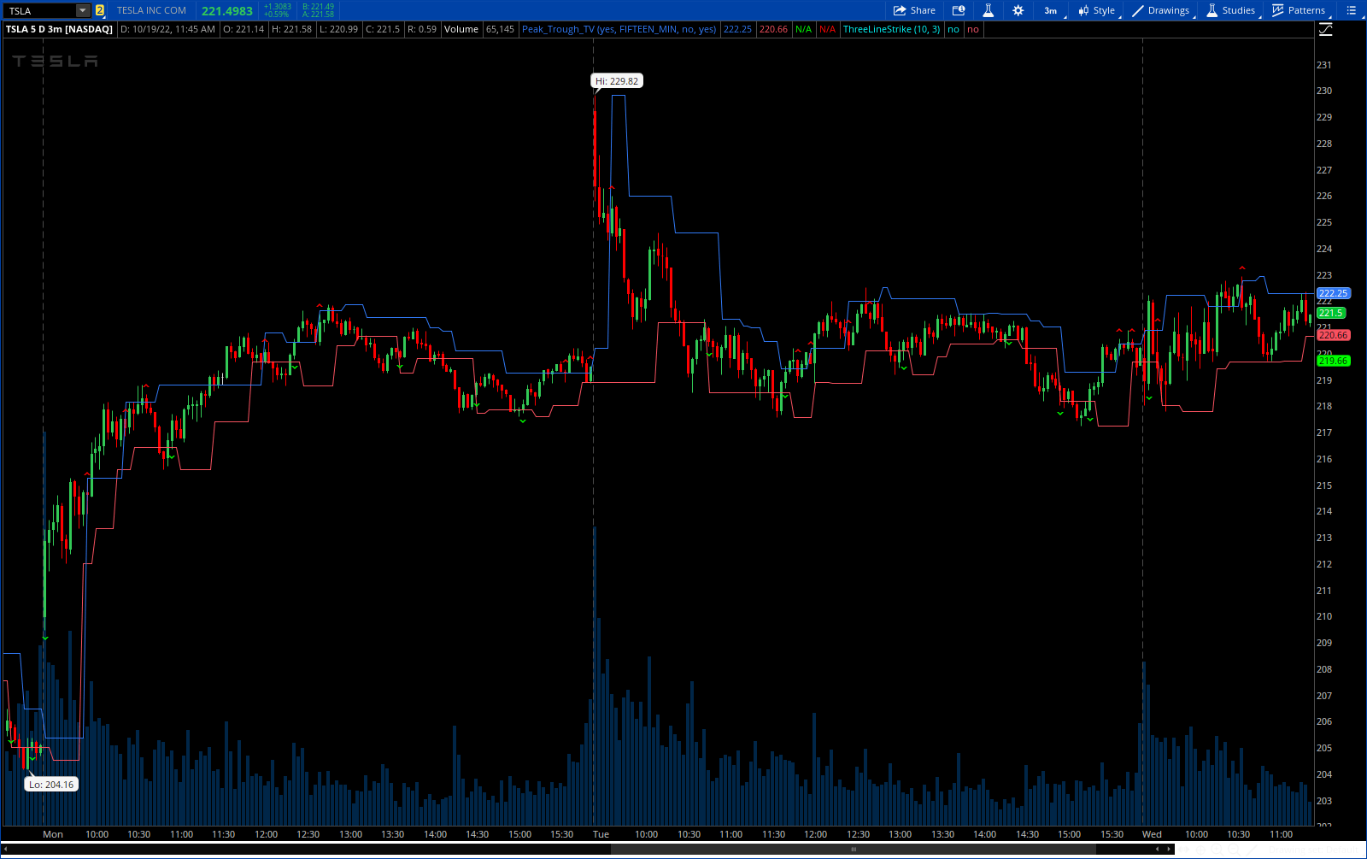Click the Peak_Trough_TV study label
This screenshot has width=1367, height=859.
(619, 29)
